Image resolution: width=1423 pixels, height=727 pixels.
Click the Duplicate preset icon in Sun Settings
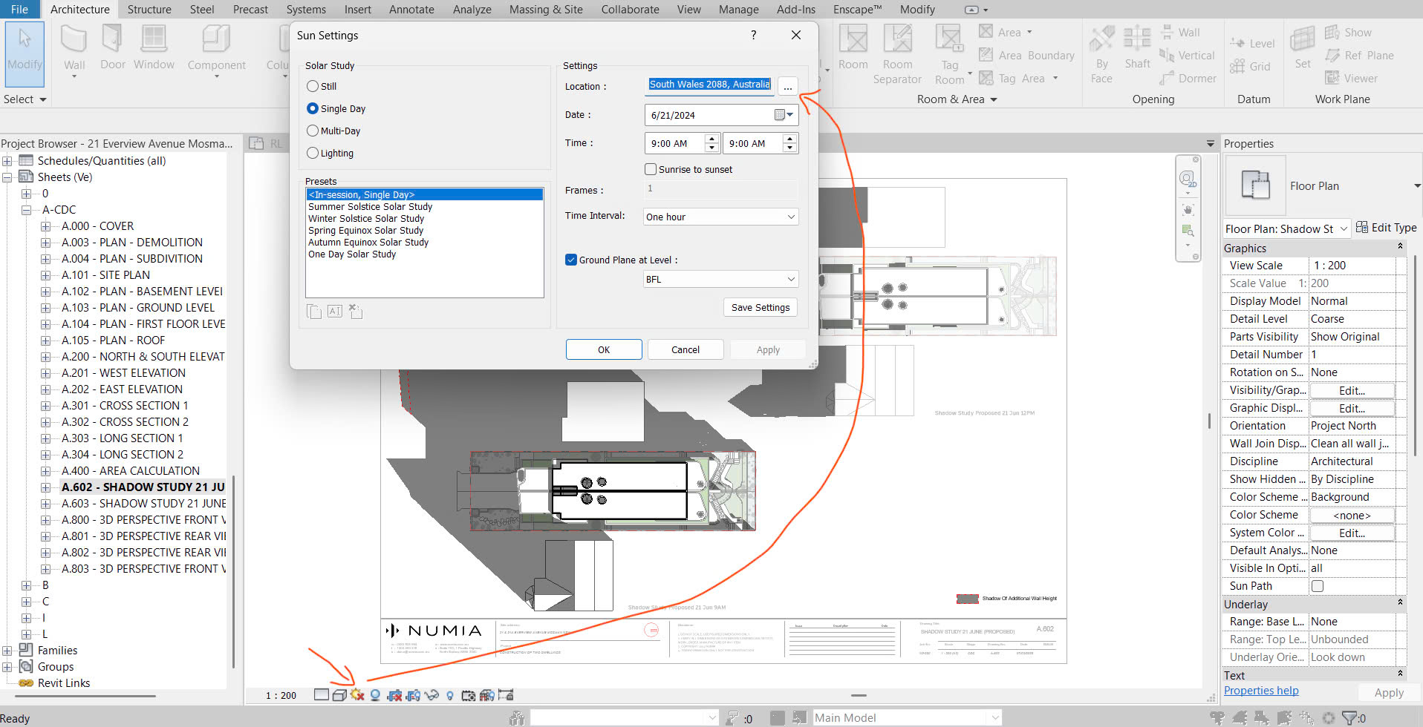click(x=313, y=311)
